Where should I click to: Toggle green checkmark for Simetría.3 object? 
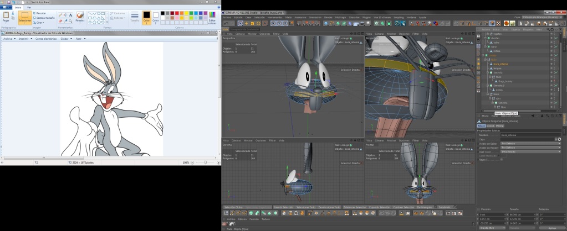tap(556, 86)
